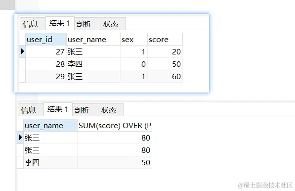Click the sex column header

[134, 39]
